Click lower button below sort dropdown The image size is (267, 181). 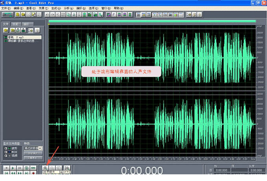coord(33,158)
